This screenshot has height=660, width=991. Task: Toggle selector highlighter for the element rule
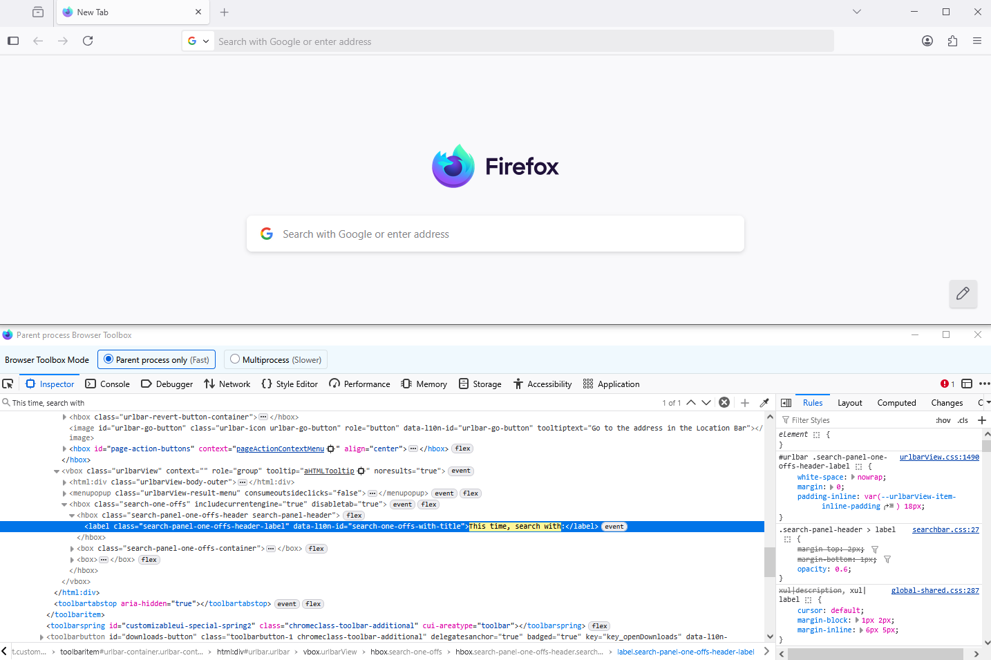[816, 435]
